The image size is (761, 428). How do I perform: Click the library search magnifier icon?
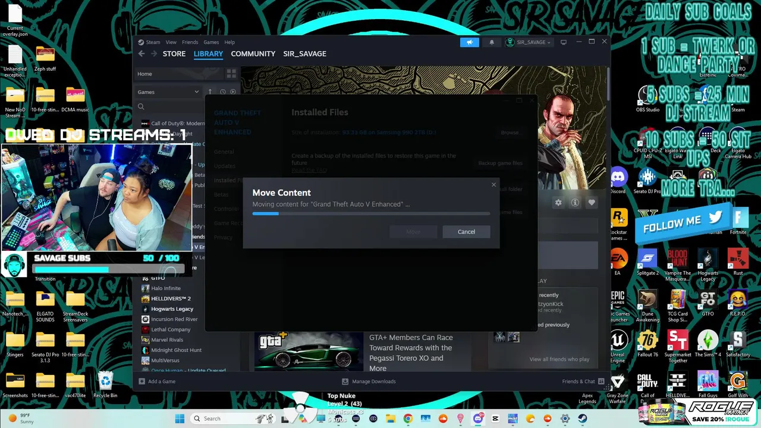141,107
